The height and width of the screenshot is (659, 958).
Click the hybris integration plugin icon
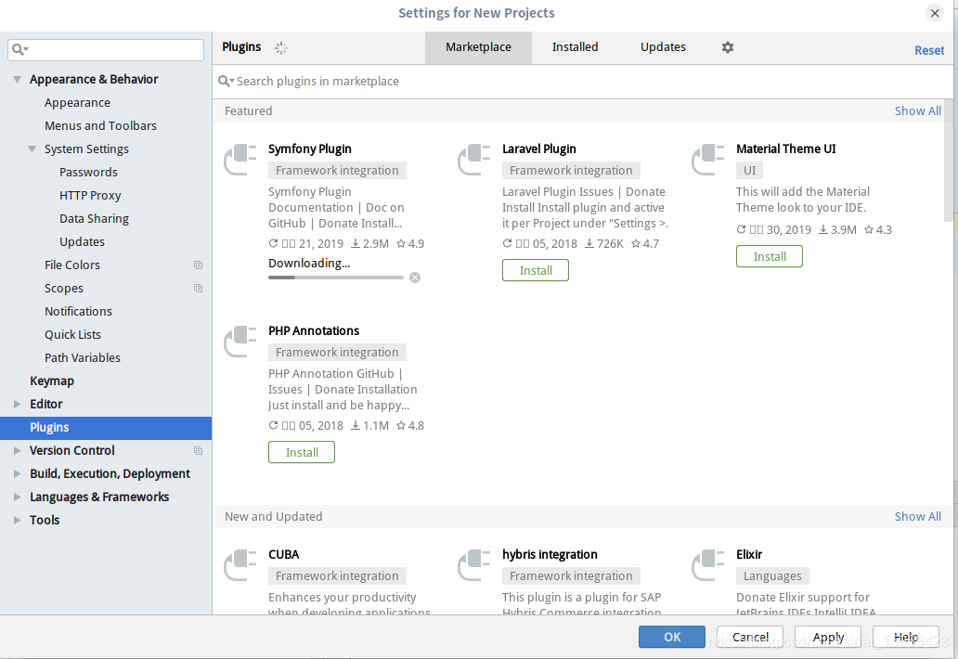[x=474, y=565]
